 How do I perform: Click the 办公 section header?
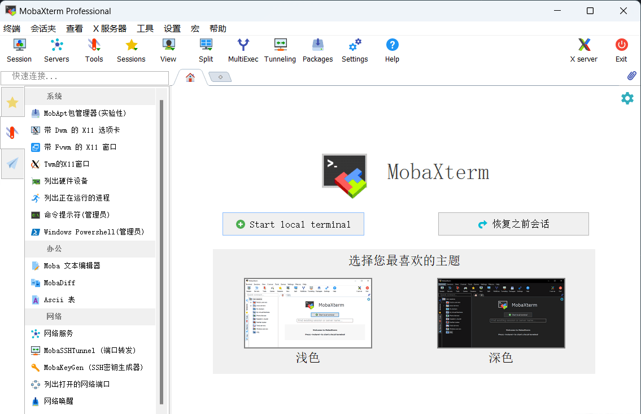click(x=90, y=249)
